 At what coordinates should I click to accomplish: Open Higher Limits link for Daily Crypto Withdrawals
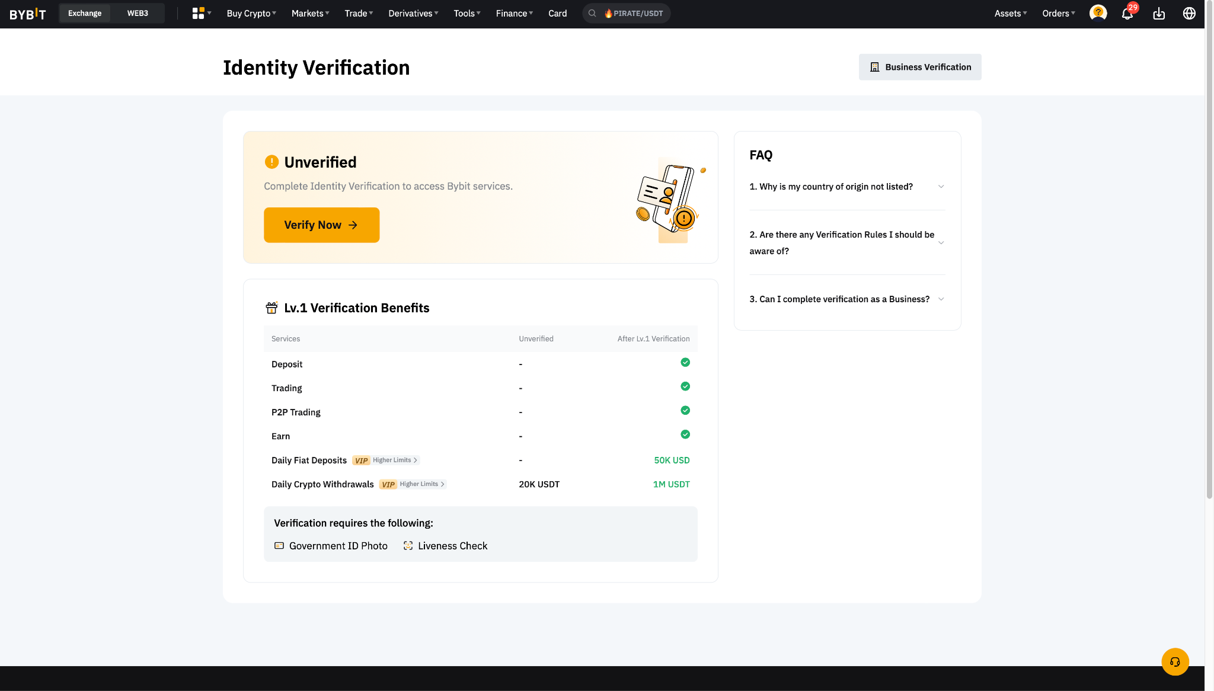point(422,484)
